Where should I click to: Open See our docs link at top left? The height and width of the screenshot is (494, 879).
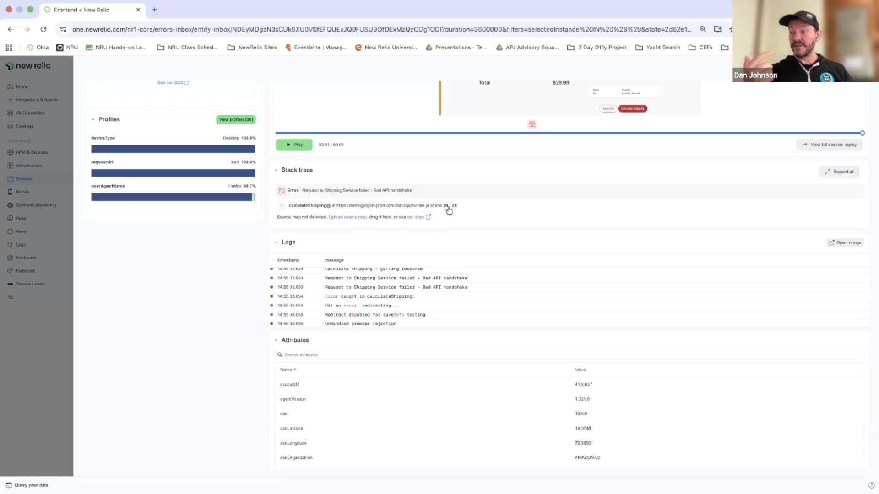pyautogui.click(x=173, y=83)
